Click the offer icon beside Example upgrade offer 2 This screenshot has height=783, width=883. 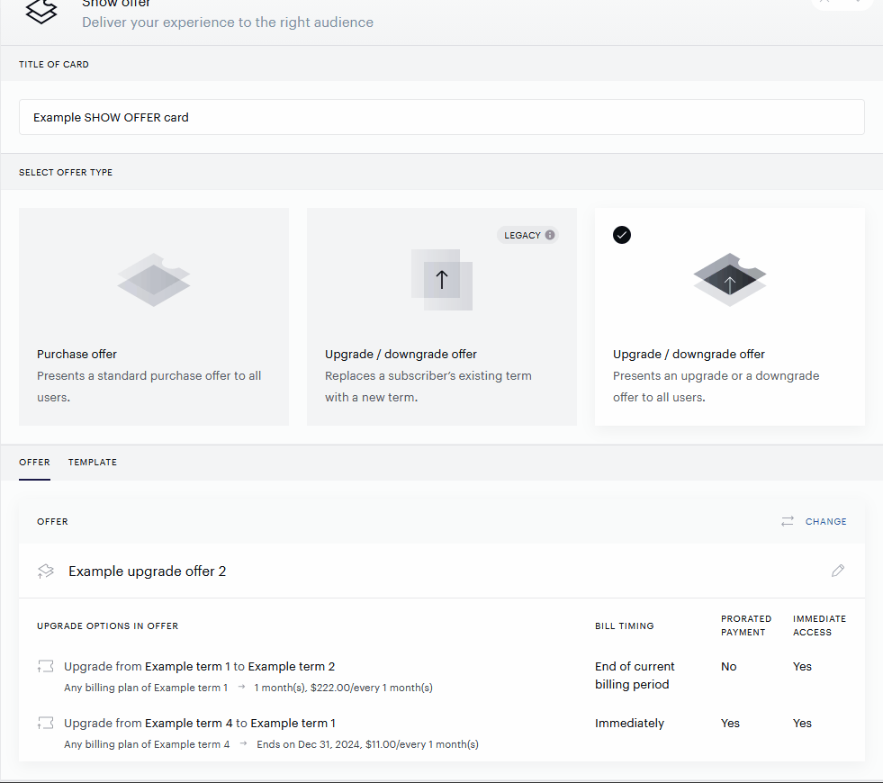click(x=46, y=571)
